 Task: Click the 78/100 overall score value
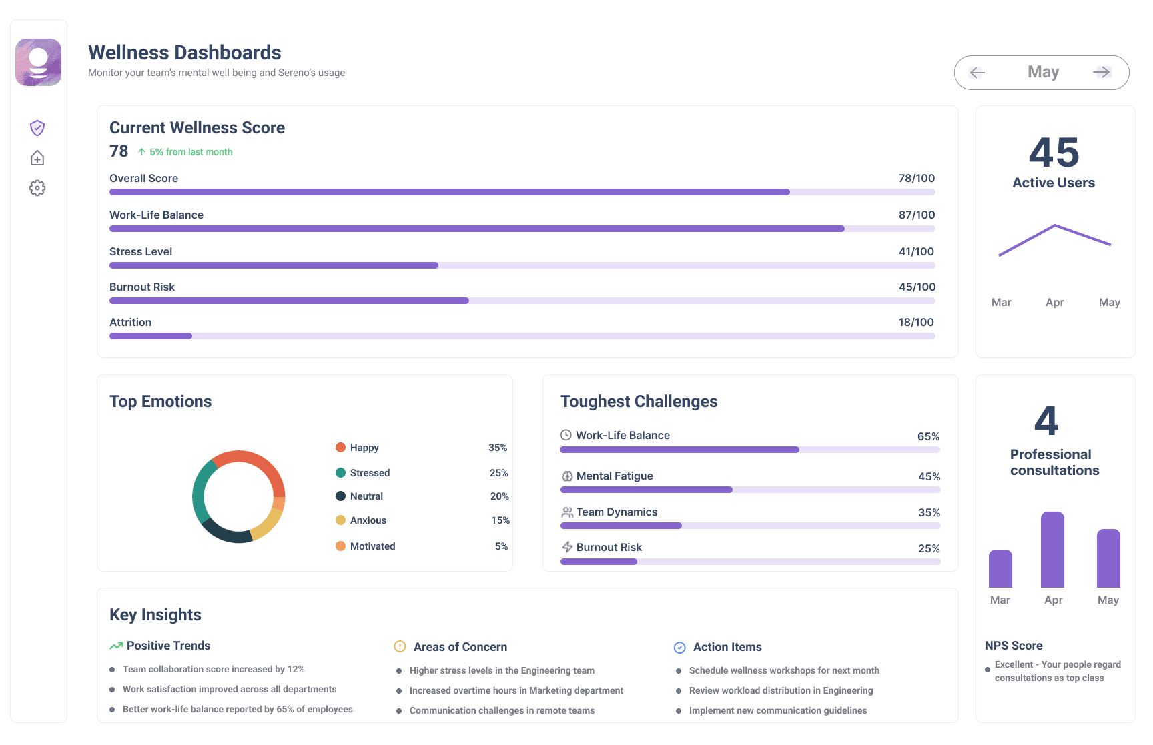click(x=917, y=178)
